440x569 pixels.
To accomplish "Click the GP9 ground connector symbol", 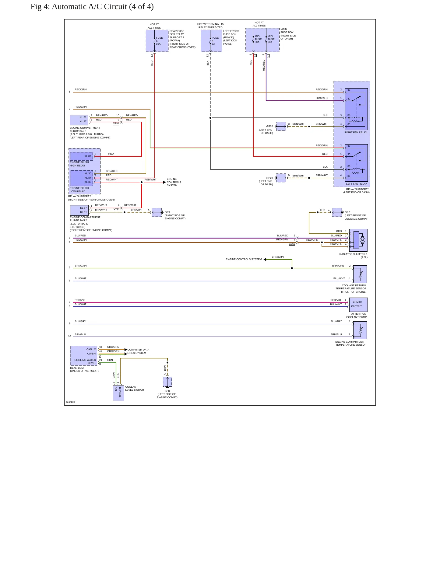I will click(157, 212).
